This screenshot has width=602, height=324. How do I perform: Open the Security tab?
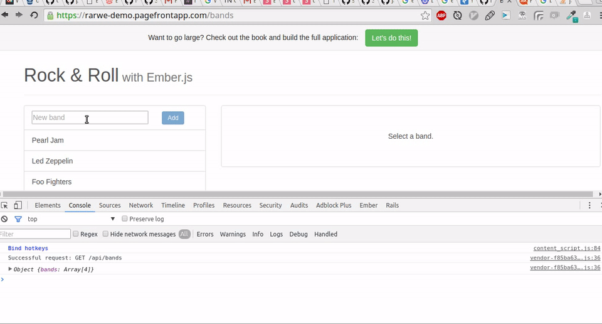[x=271, y=205]
